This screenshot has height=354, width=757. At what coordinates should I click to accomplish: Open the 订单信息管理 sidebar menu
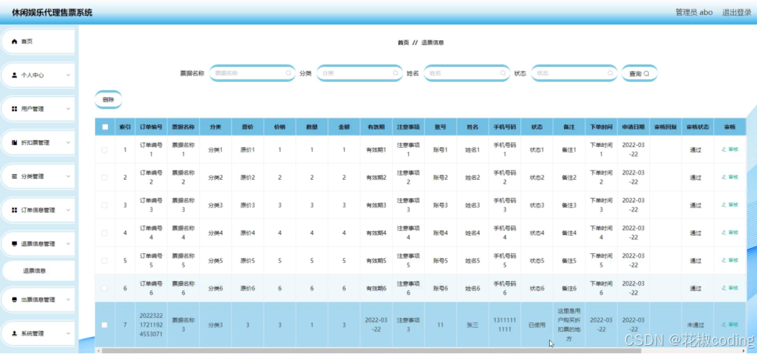pyautogui.click(x=38, y=210)
